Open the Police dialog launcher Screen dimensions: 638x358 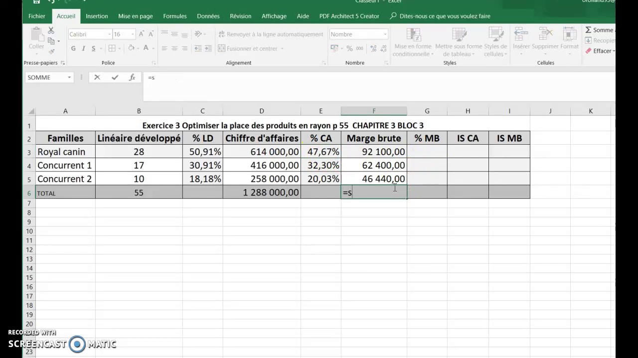(154, 63)
